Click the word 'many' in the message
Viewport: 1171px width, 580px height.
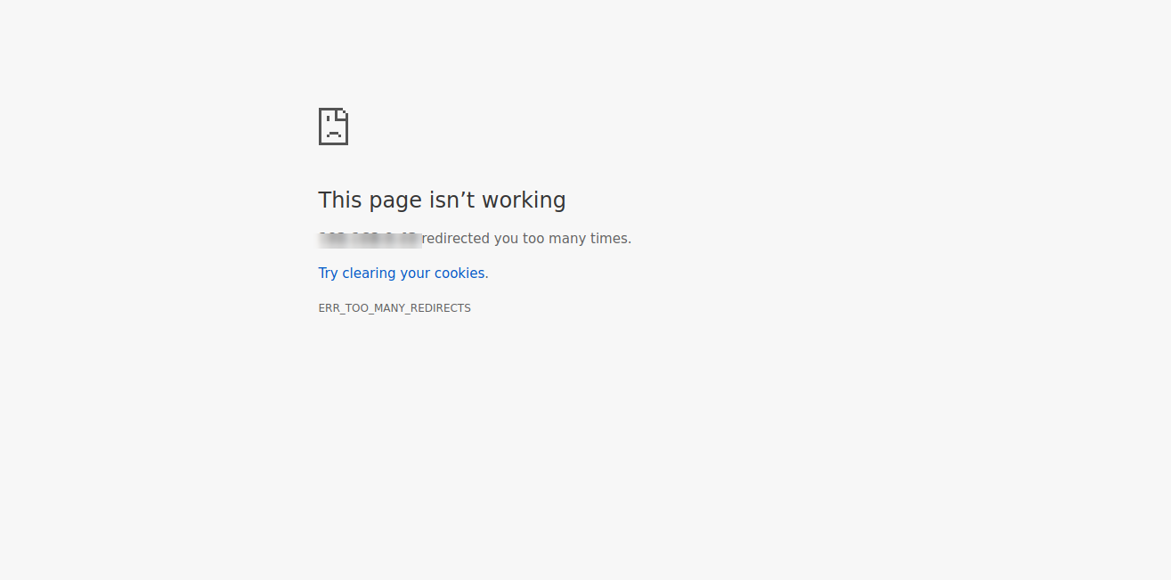[567, 239]
